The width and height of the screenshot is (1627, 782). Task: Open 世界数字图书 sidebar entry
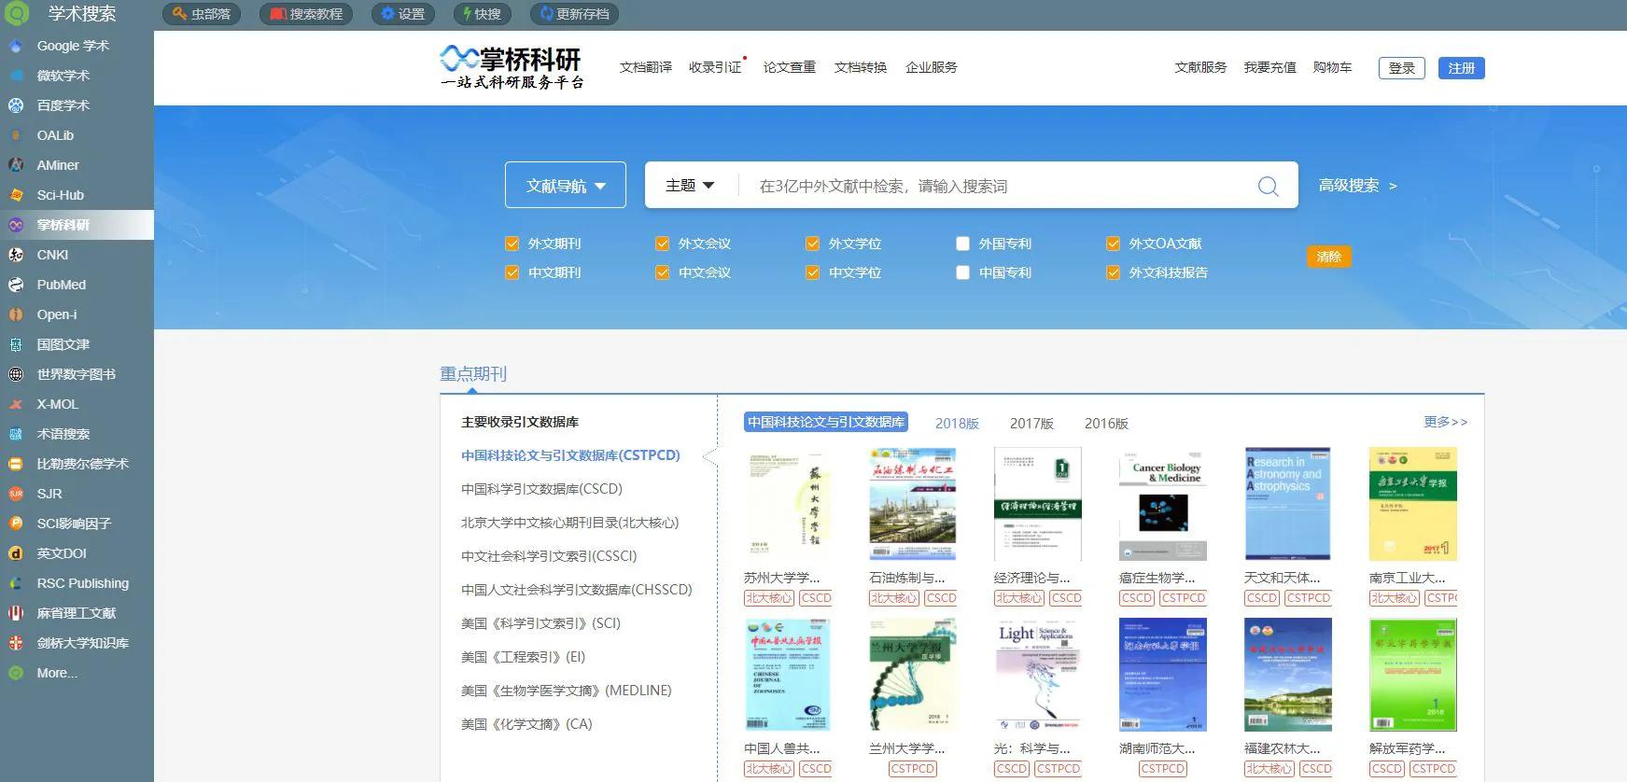pyautogui.click(x=77, y=374)
